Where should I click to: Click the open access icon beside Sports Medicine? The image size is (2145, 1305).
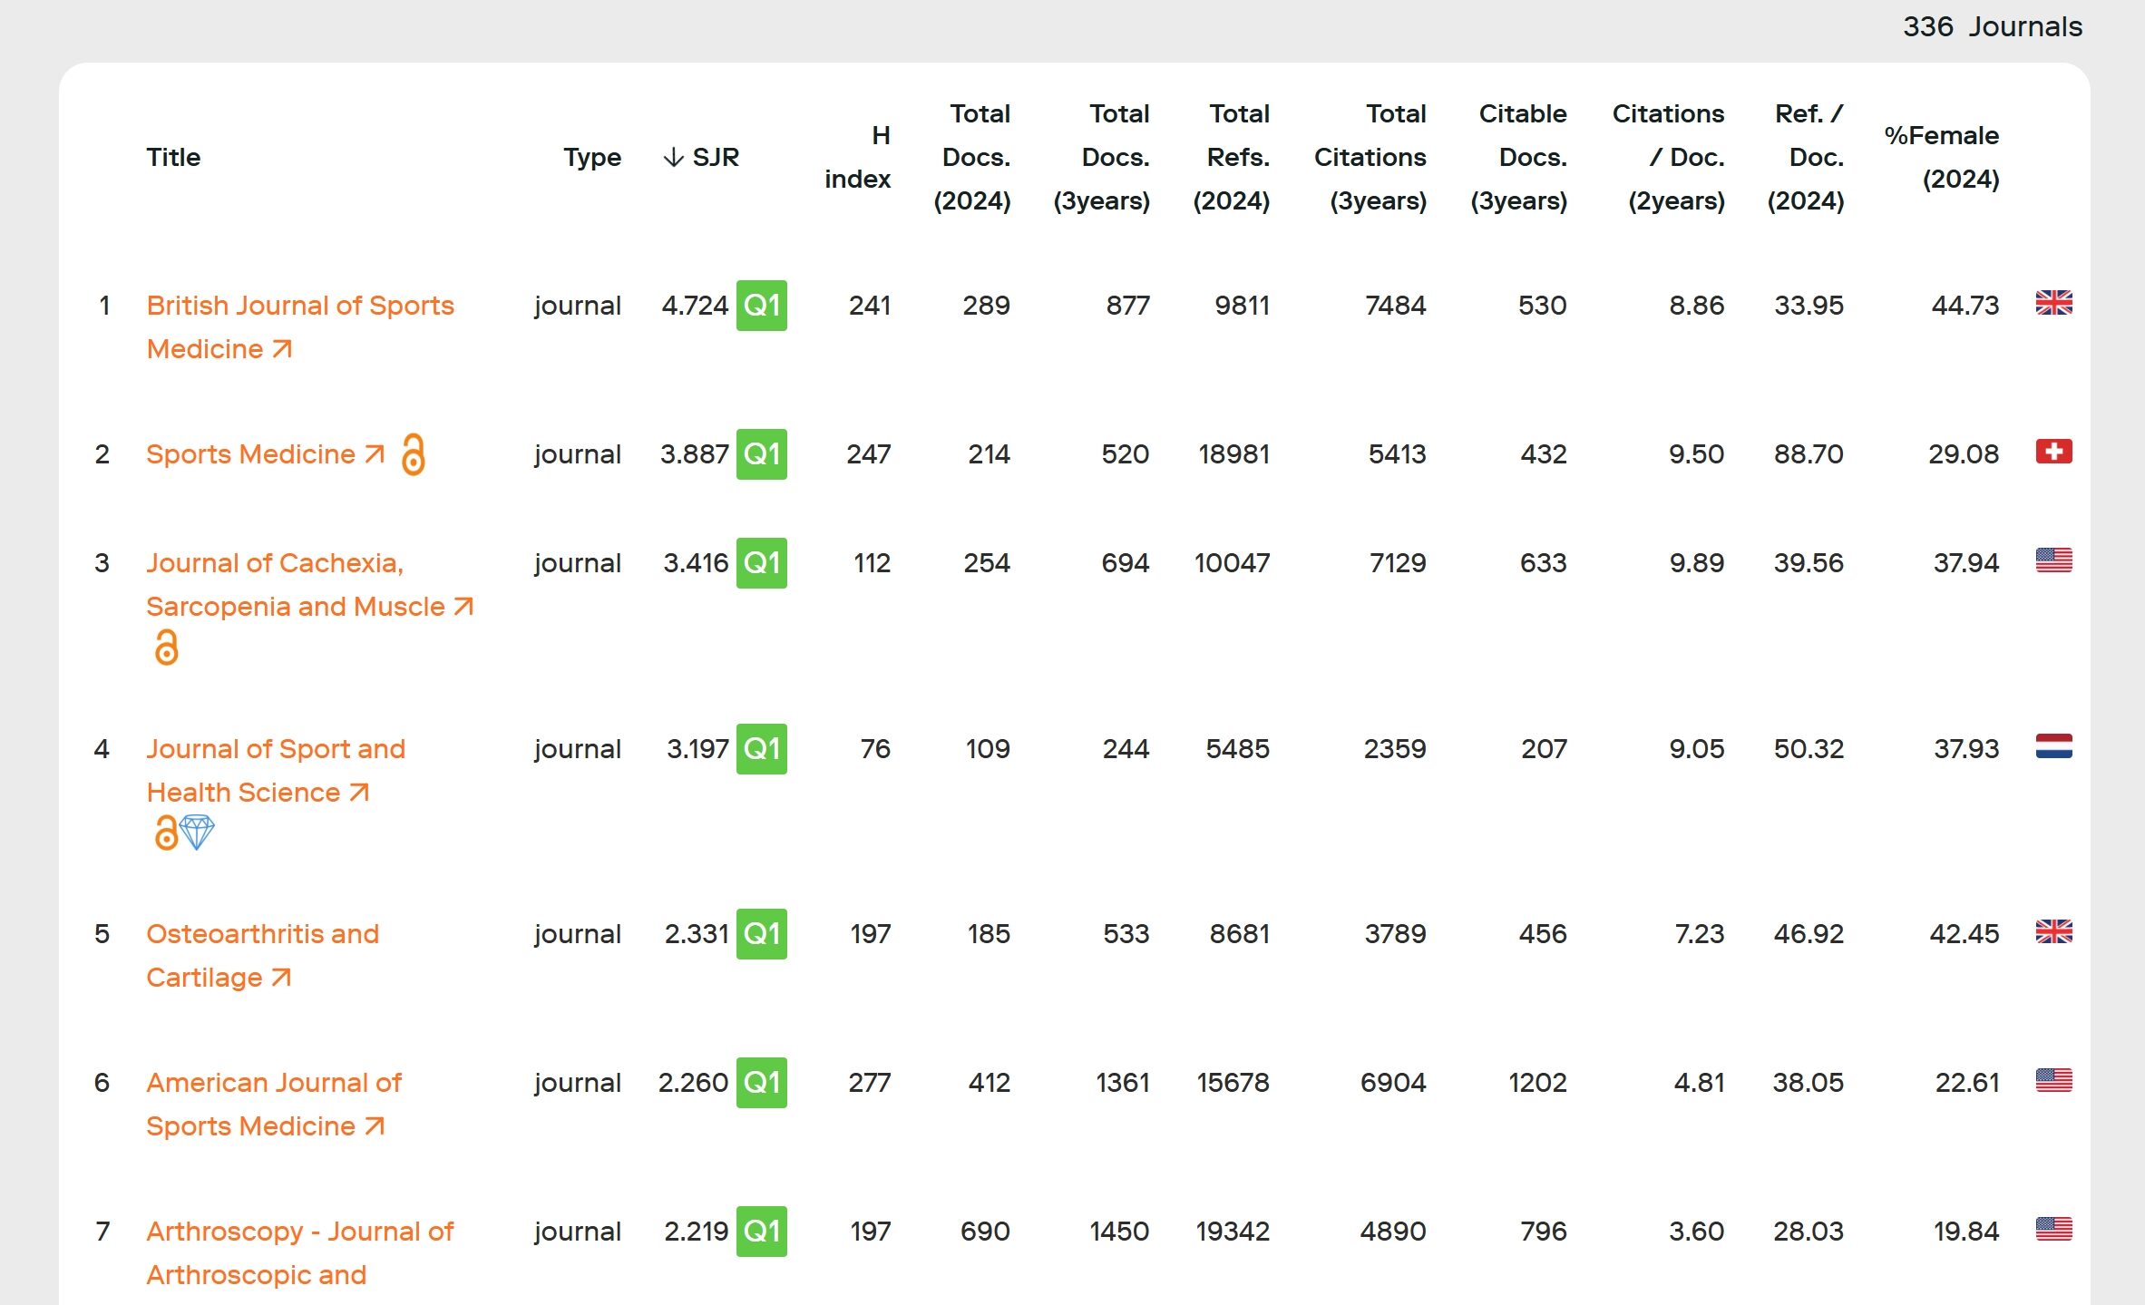[414, 454]
